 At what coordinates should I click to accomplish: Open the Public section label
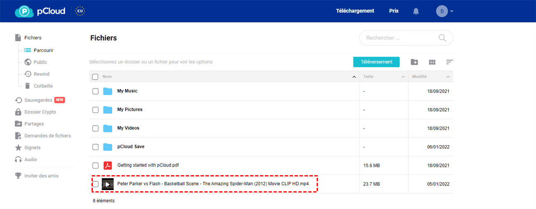pos(40,62)
